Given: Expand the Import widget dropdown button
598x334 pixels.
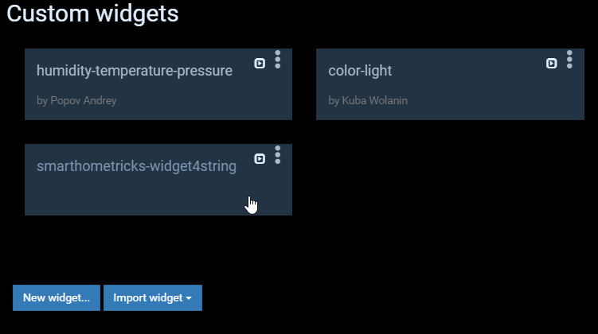Looking at the screenshot, I should tap(152, 298).
